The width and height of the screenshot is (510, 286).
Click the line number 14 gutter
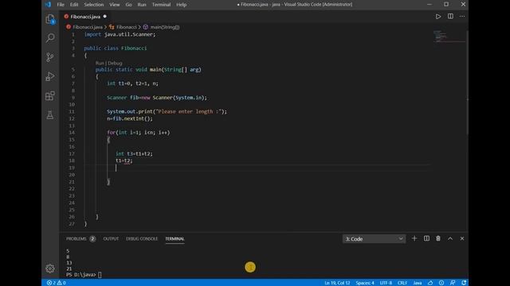coord(72,133)
